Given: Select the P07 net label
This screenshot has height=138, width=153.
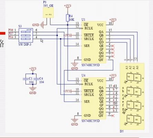Looking at the screenshot, I should 11,33.
